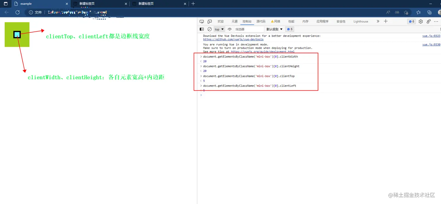This screenshot has height=204, width=441.
Task: Open the Vue deployment guide link
Action: click(262, 52)
